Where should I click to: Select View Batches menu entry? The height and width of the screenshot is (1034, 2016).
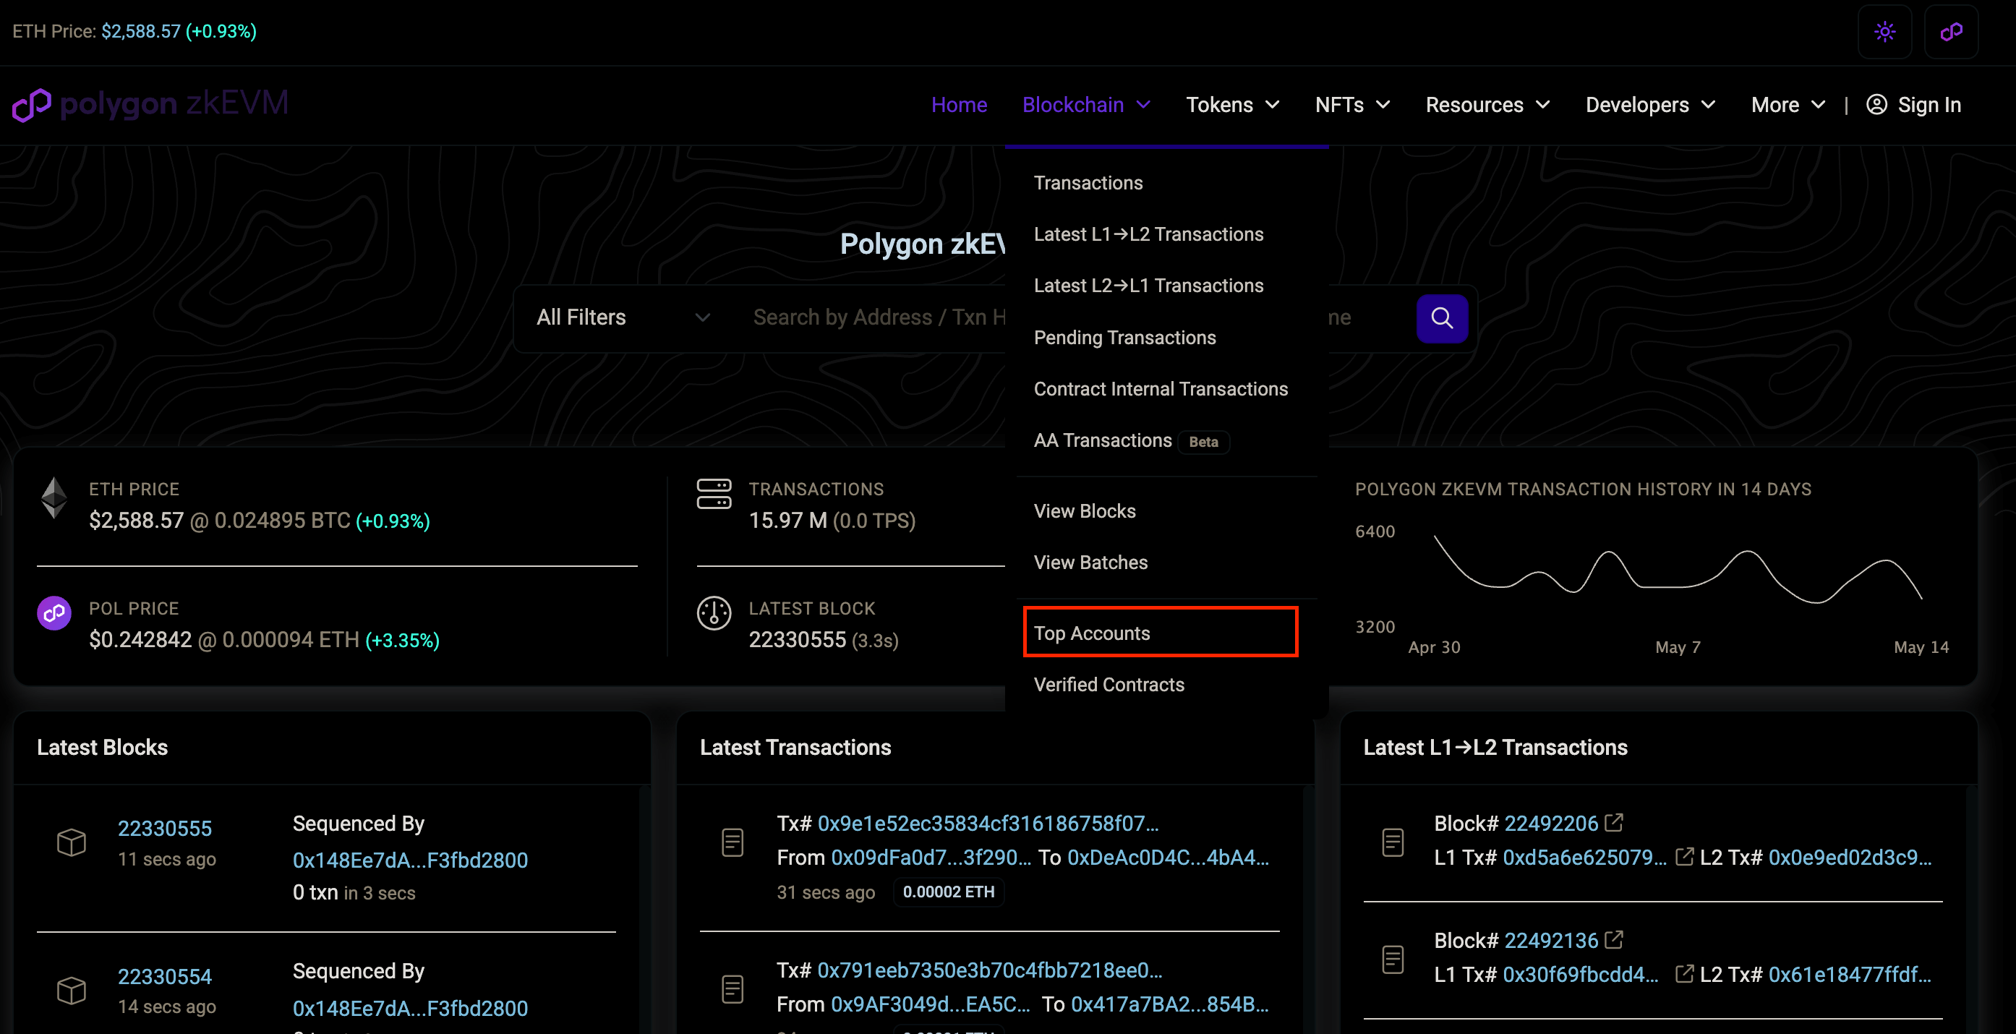click(1090, 562)
